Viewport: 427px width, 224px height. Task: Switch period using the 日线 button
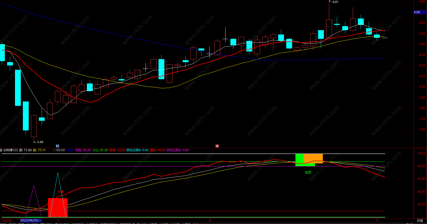(x=420, y=221)
